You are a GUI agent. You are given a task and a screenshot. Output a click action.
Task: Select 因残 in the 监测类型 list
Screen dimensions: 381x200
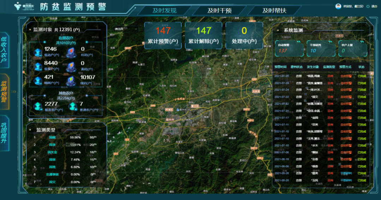click(52, 167)
